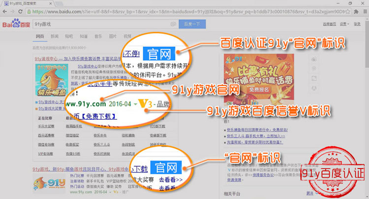Image resolution: width=369 pixels, height=199 pixels.
Task: Open the 快乐打地鼠 link
Action: pyautogui.click(x=102, y=154)
